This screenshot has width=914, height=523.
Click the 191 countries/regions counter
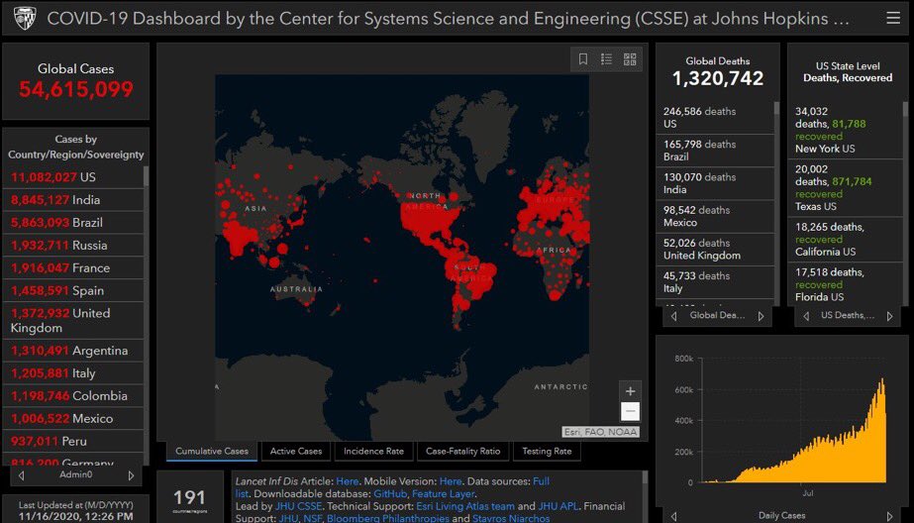coord(190,500)
